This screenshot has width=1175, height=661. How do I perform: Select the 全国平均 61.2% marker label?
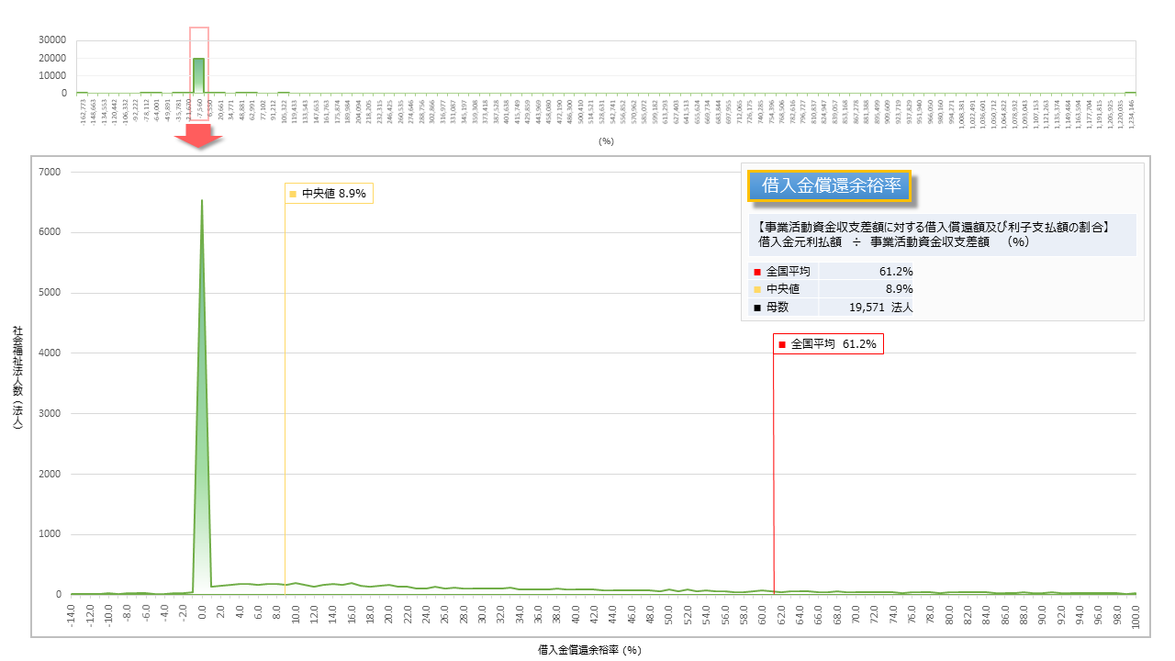coord(828,344)
